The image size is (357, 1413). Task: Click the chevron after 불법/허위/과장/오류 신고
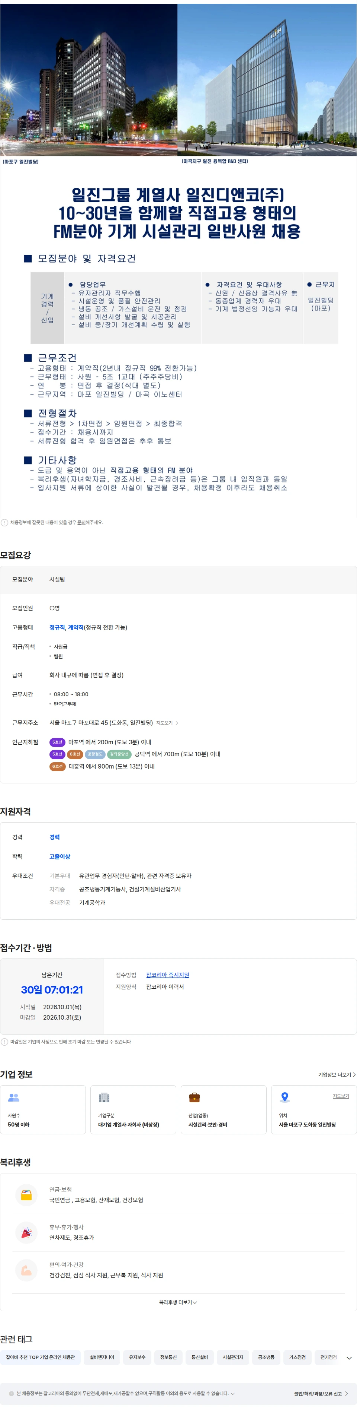347,1393
